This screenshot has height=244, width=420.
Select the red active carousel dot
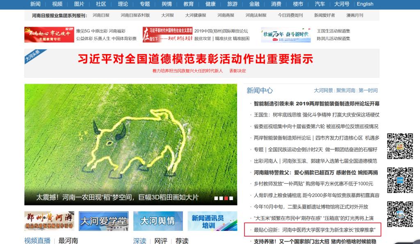(226, 198)
